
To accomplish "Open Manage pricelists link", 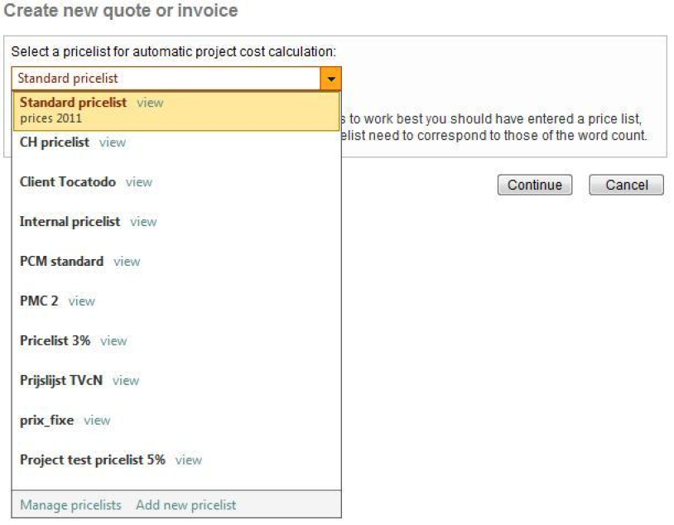I will click(x=70, y=505).
